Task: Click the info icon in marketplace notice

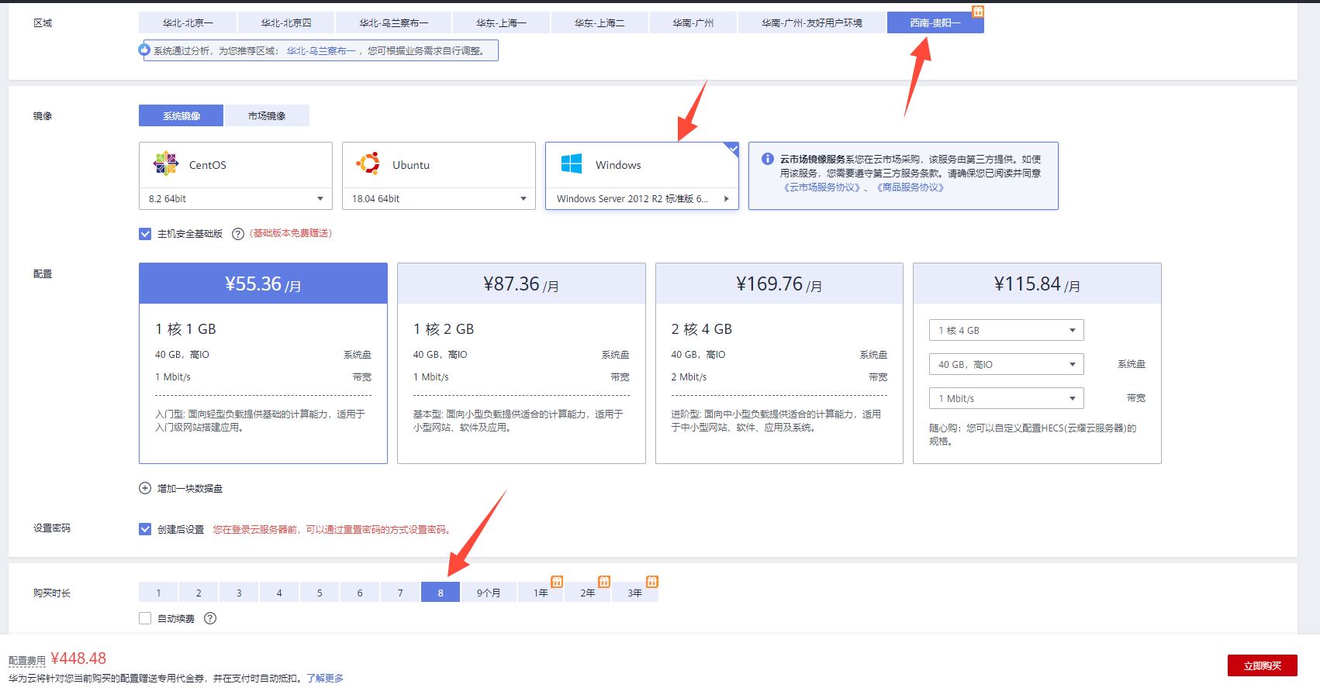Action: coord(767,159)
